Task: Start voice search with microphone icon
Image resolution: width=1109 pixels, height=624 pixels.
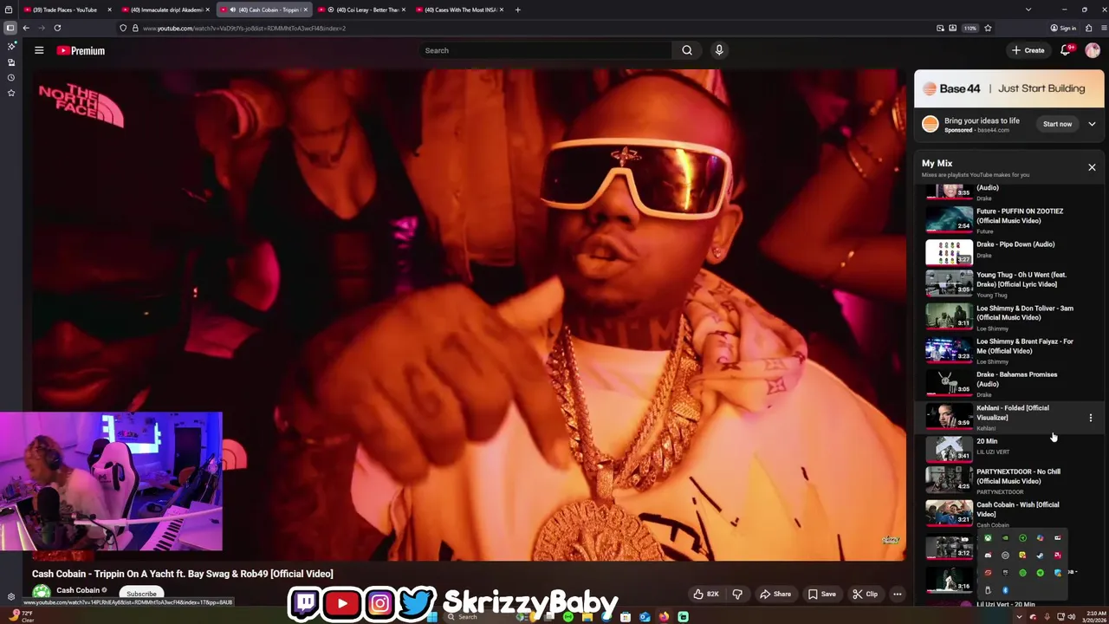Action: tap(719, 50)
